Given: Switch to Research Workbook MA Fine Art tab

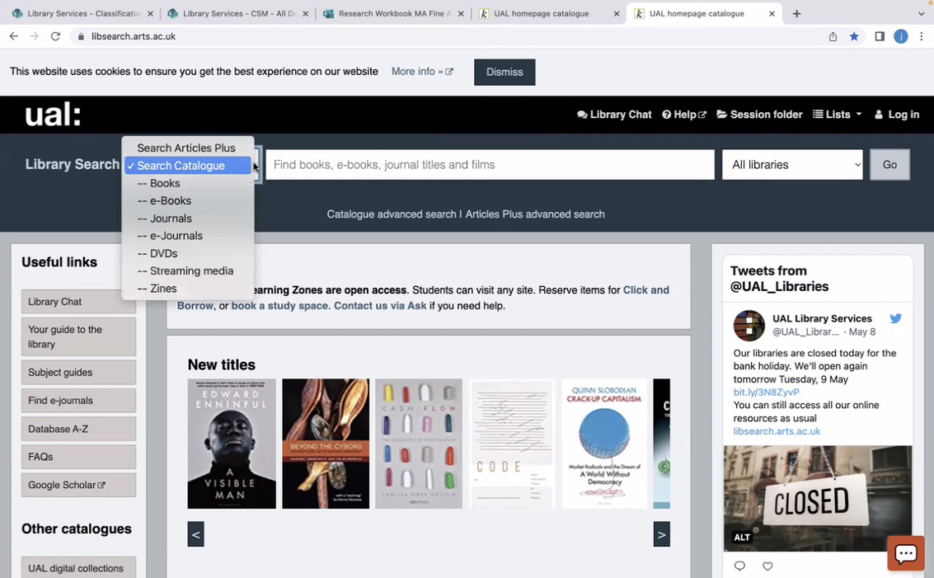Looking at the screenshot, I should (x=387, y=14).
